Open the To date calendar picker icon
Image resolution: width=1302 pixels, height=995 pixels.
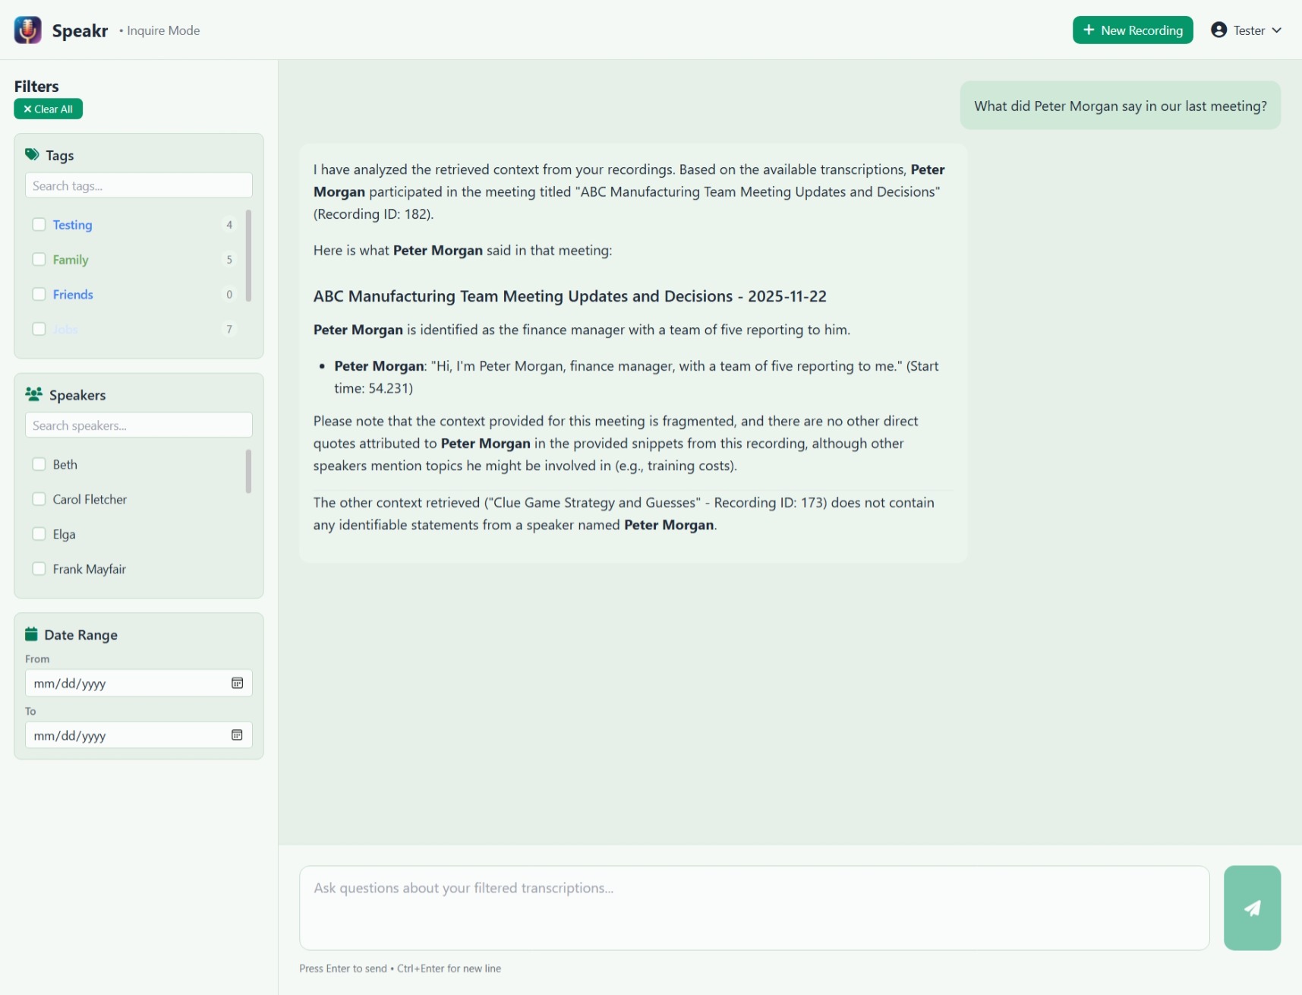point(237,735)
